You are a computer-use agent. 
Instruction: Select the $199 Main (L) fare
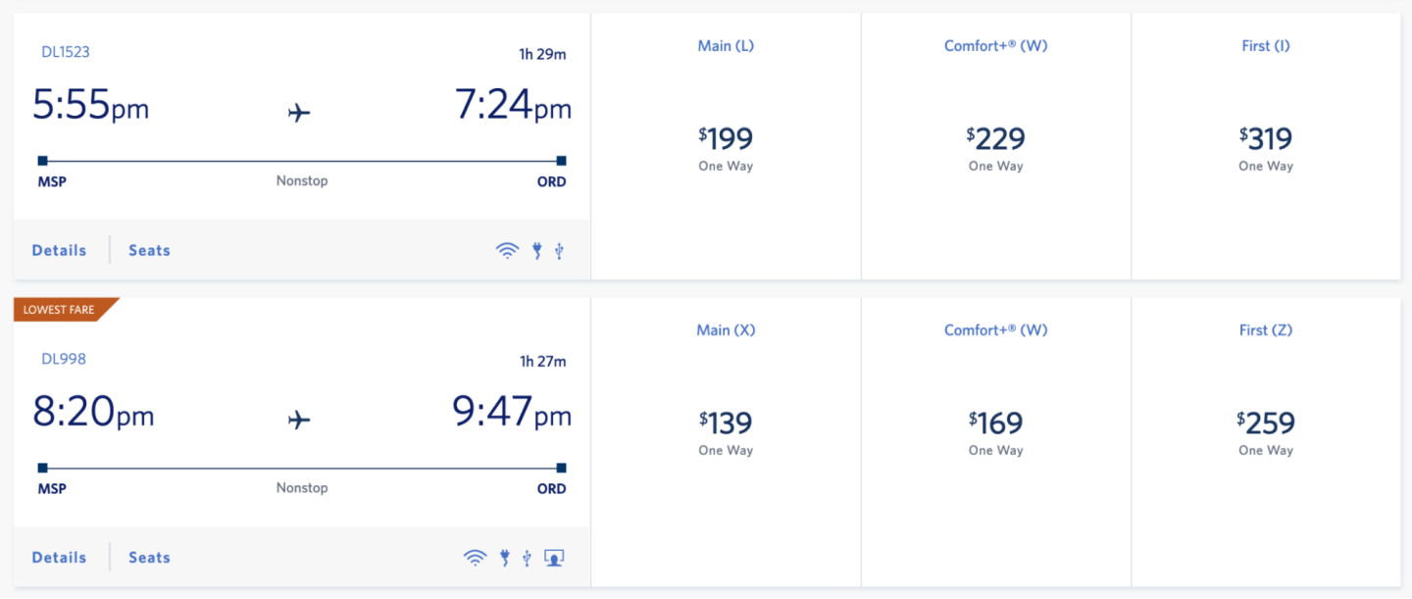click(726, 145)
